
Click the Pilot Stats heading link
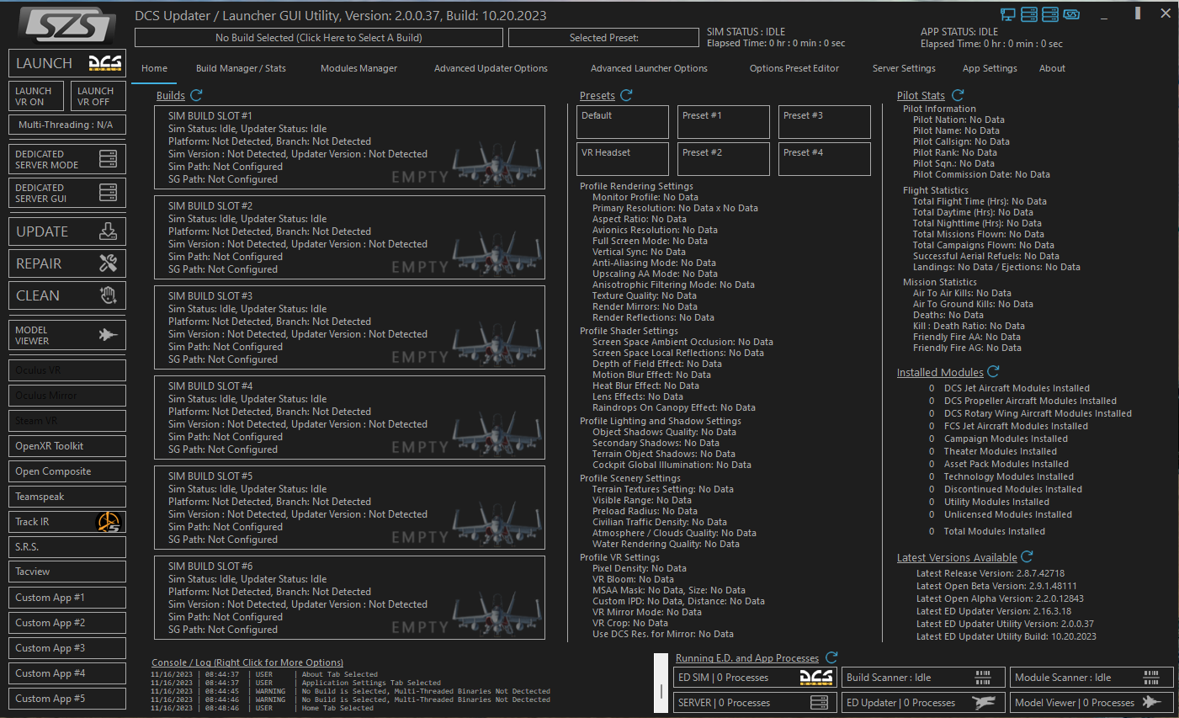pyautogui.click(x=921, y=96)
